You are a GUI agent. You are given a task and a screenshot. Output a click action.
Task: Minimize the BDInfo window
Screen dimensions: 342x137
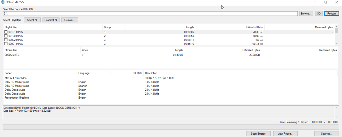click(315, 2)
